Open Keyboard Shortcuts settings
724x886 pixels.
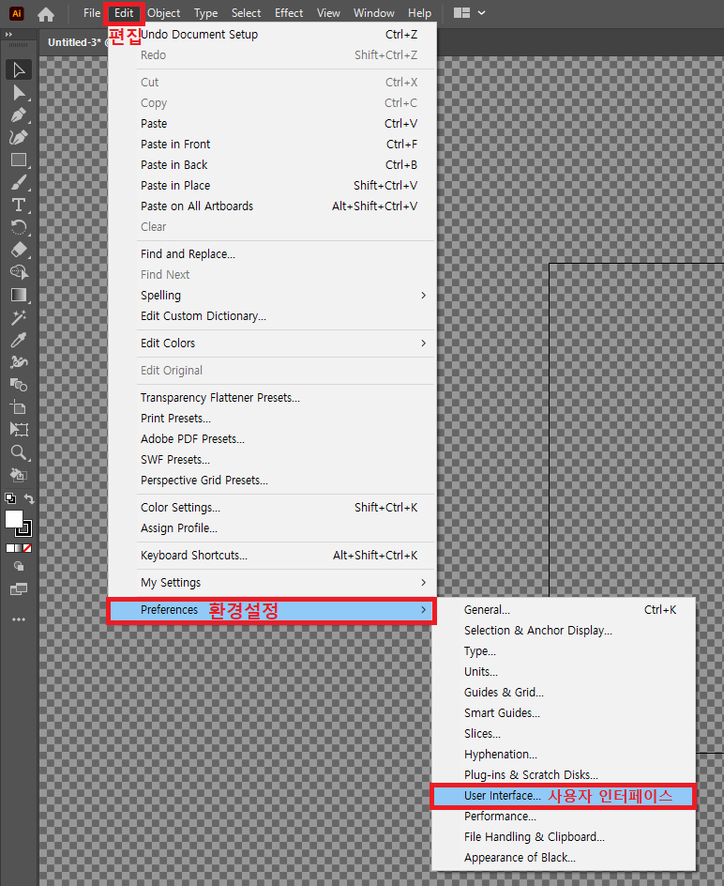pos(272,556)
